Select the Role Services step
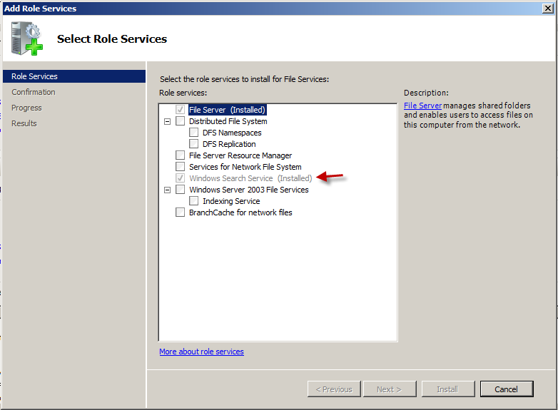Image resolution: width=558 pixels, height=410 pixels. tap(34, 76)
